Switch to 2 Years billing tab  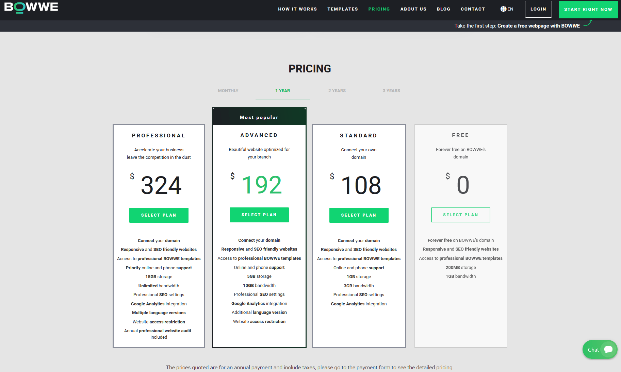(337, 91)
